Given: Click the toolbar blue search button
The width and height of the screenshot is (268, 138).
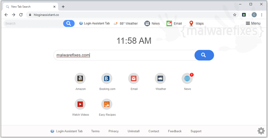Looking at the screenshot, I should tap(69, 23).
